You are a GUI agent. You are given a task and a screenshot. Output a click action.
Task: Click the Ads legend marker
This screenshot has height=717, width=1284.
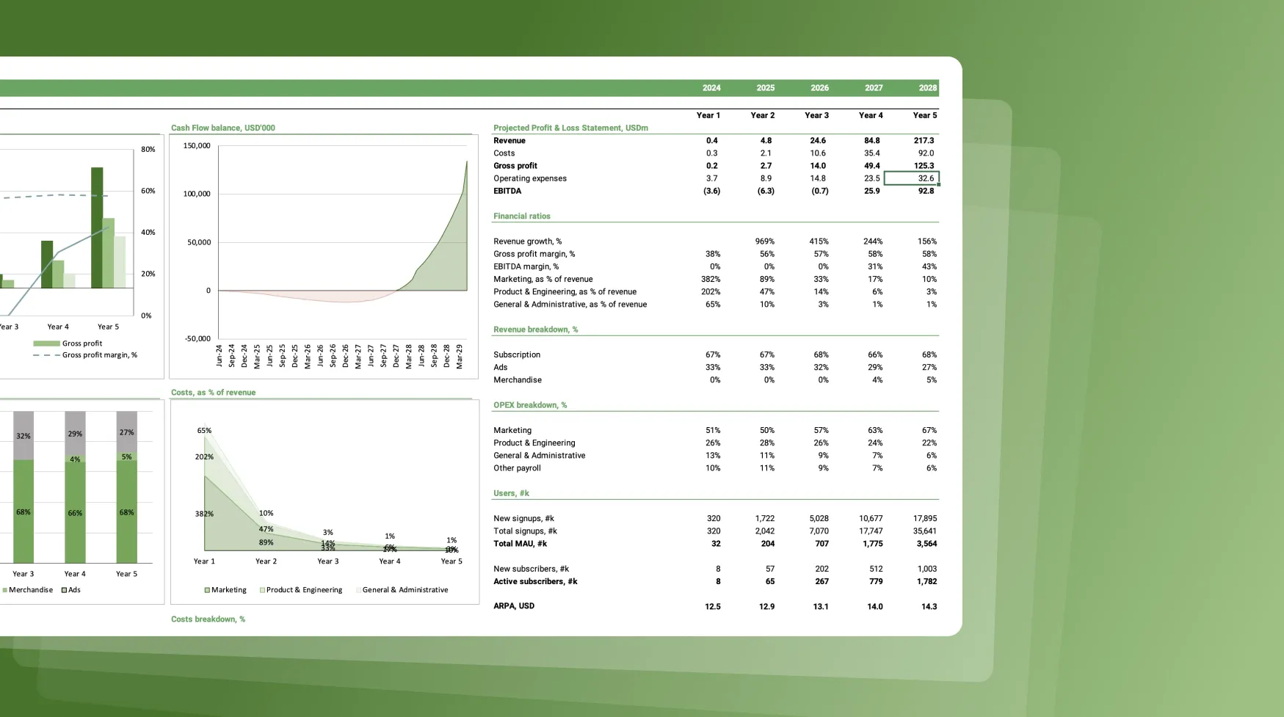[64, 590]
